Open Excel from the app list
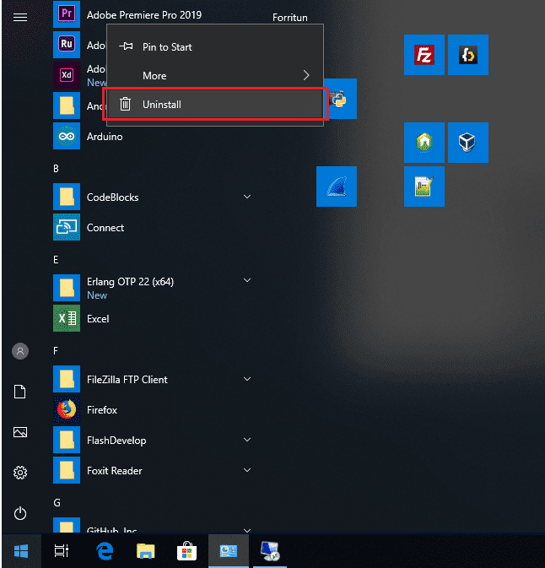Screen dimensions: 545x568 (x=97, y=319)
